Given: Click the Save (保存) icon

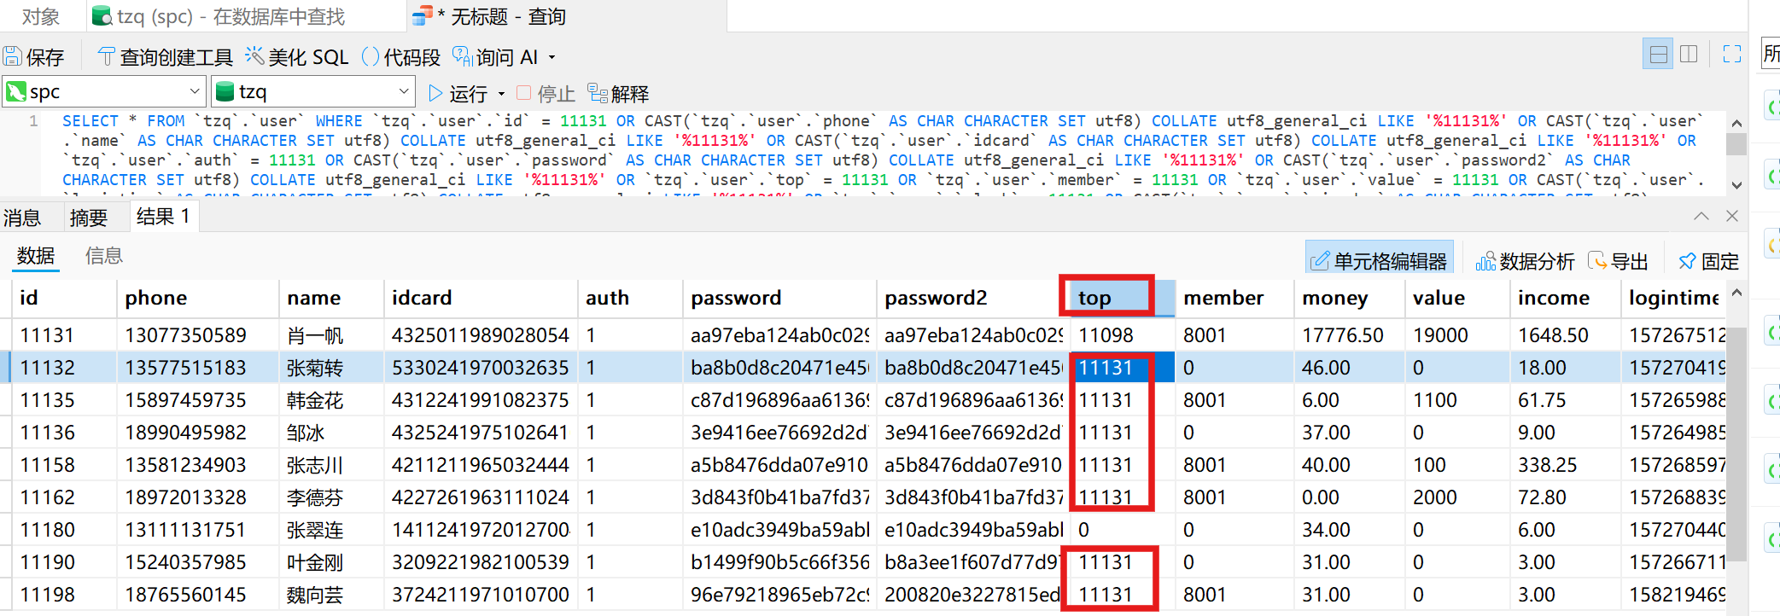Looking at the screenshot, I should (x=13, y=57).
